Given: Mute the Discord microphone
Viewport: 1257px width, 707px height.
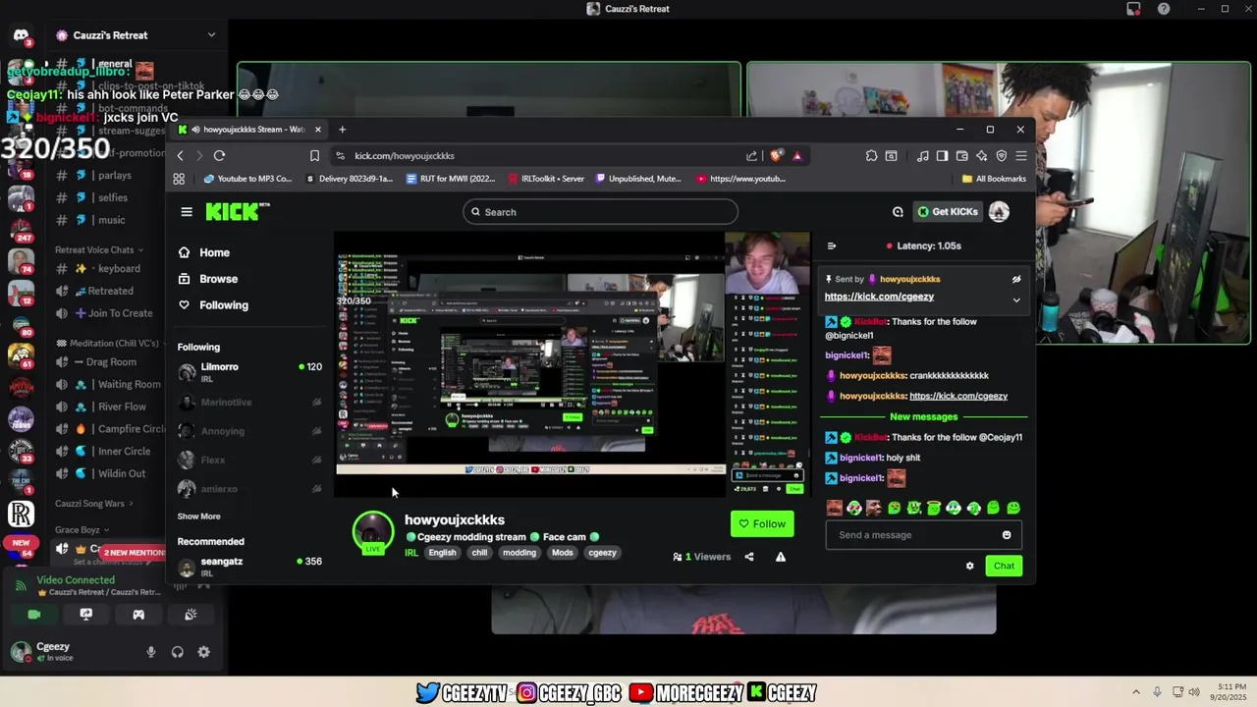Looking at the screenshot, I should pyautogui.click(x=151, y=652).
